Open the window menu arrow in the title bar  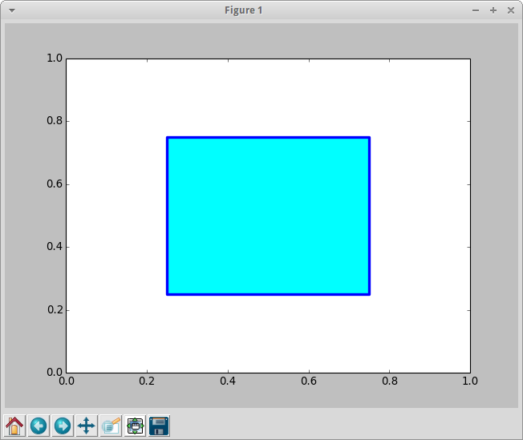tap(12, 10)
